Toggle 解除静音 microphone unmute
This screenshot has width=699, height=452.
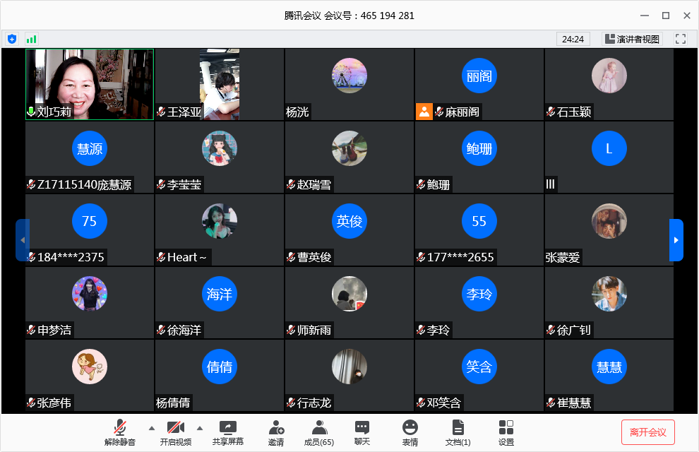(120, 432)
